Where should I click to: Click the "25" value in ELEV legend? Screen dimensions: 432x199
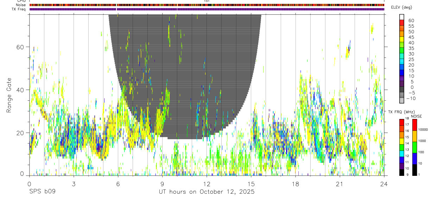click(411, 59)
